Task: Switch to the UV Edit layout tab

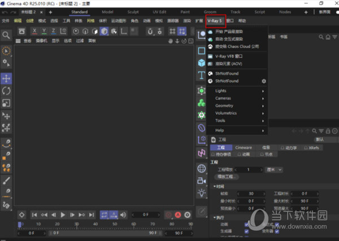Action: point(159,12)
